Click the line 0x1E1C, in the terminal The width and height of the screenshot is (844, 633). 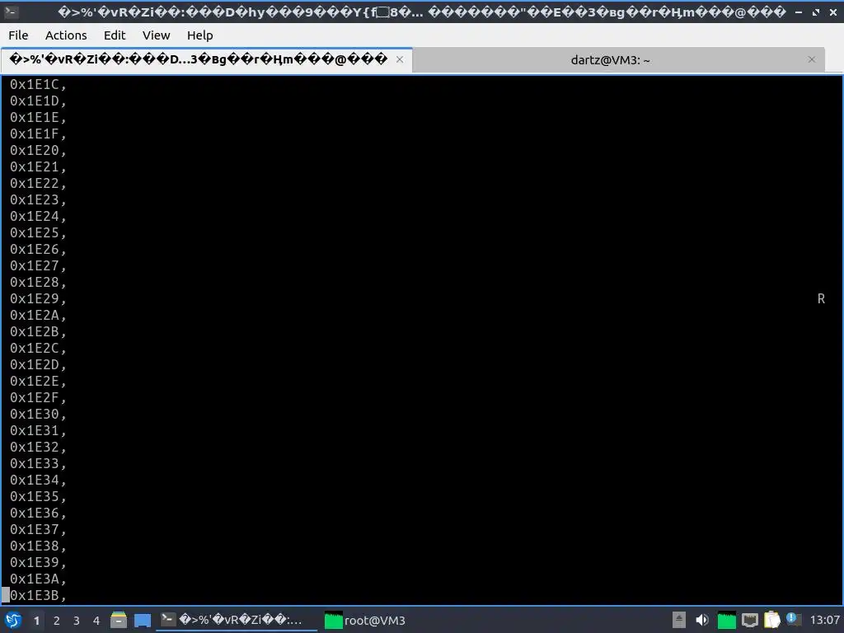tap(38, 85)
